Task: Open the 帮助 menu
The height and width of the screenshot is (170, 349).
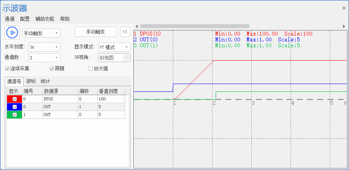Action: click(x=65, y=19)
